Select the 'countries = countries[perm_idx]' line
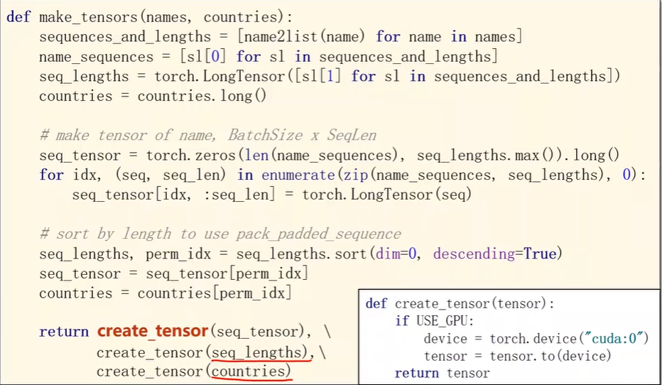 click(x=165, y=293)
